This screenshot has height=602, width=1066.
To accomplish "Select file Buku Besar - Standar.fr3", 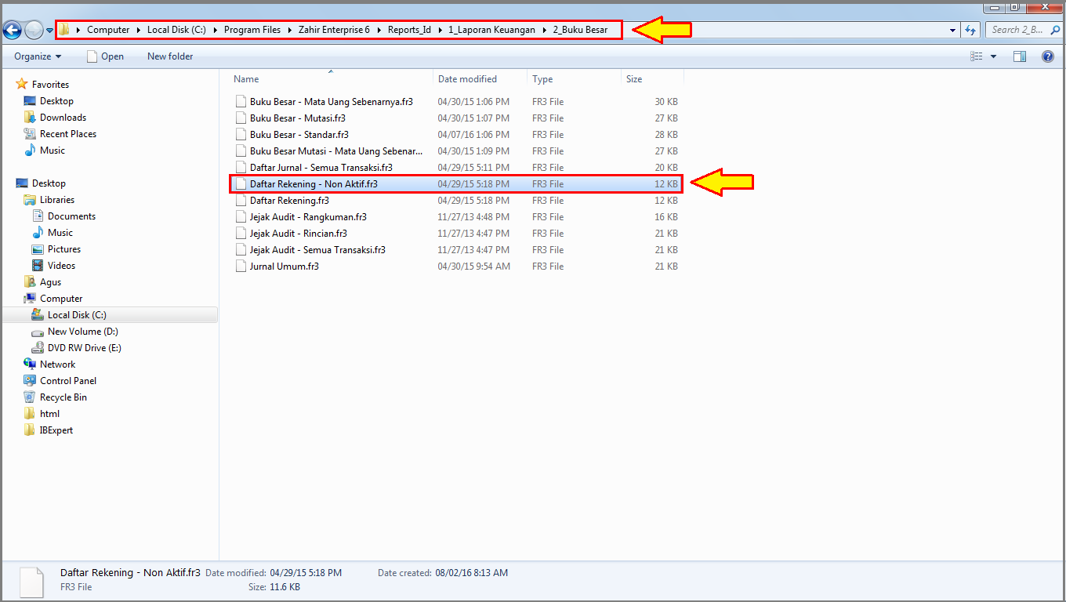I will coord(299,135).
